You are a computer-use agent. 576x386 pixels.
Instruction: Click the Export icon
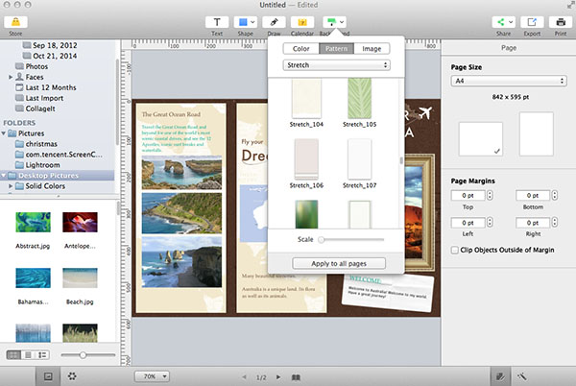(x=533, y=21)
